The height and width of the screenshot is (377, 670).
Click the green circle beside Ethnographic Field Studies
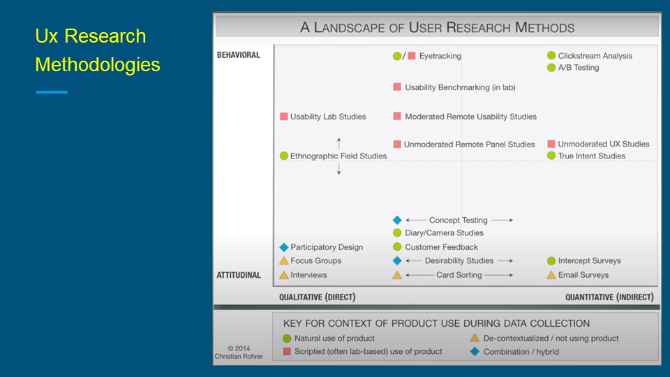[284, 156]
